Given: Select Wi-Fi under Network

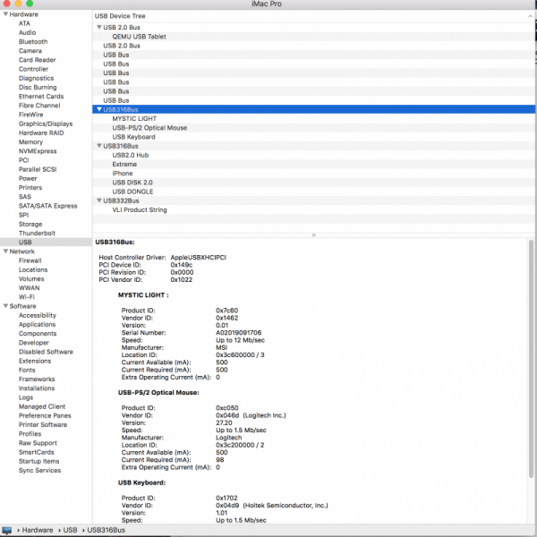Looking at the screenshot, I should pyautogui.click(x=27, y=297).
